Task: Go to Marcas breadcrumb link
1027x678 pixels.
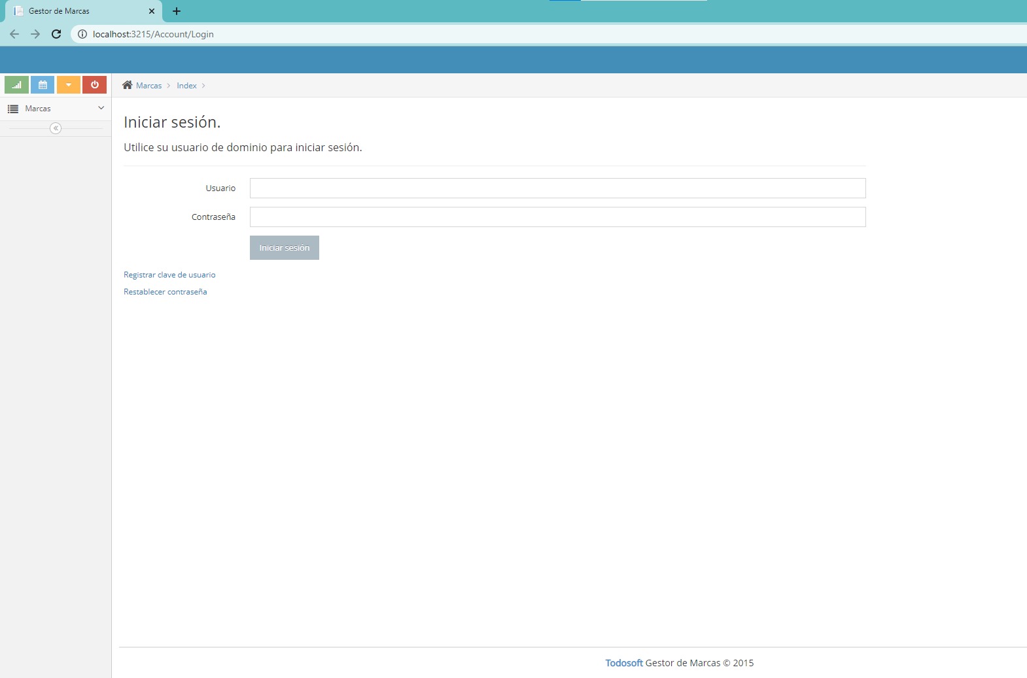Action: coord(148,86)
